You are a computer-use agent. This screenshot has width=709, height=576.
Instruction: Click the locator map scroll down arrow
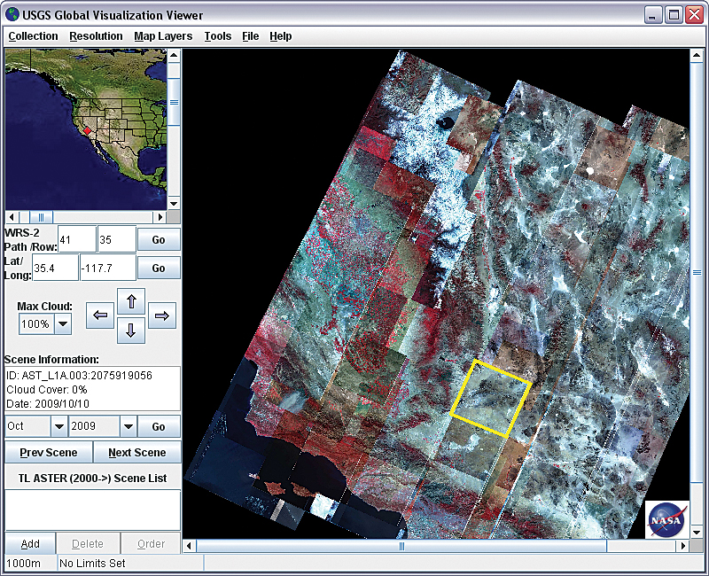(174, 204)
